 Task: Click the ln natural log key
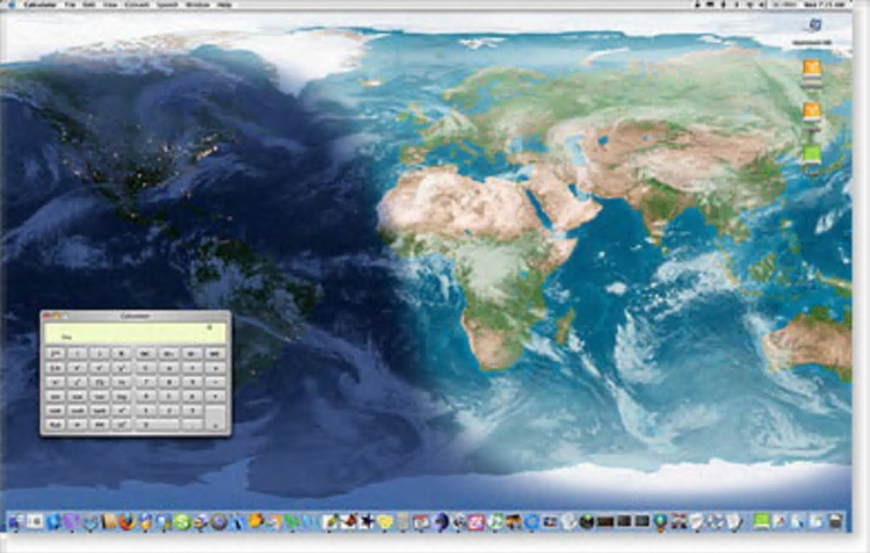pyautogui.click(x=120, y=382)
